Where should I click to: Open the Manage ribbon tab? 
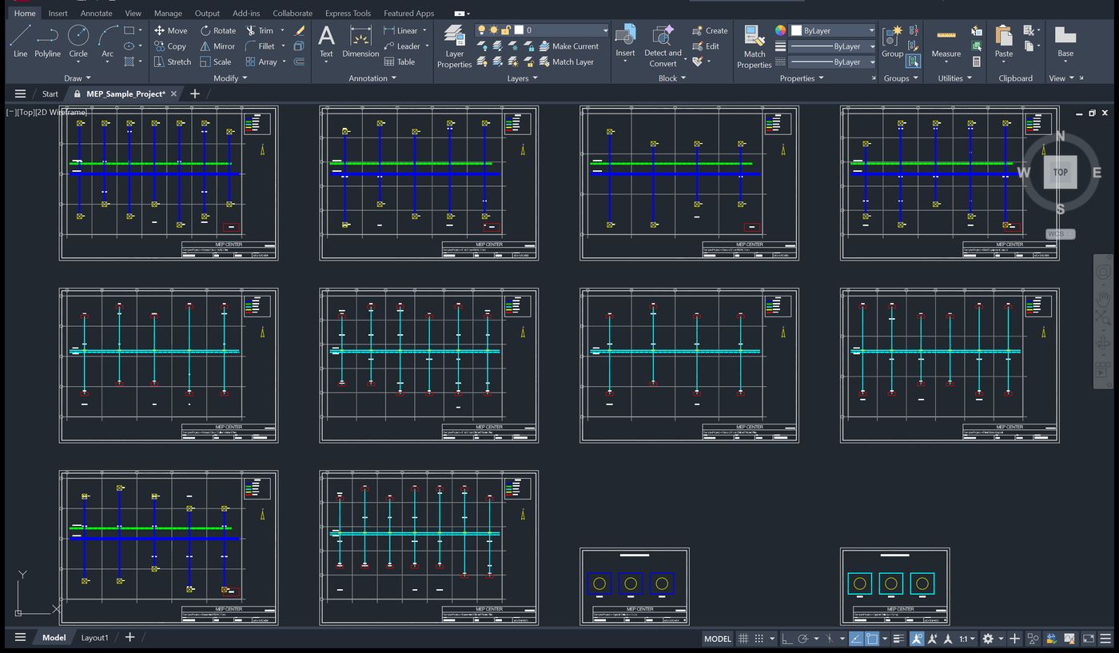pos(168,13)
